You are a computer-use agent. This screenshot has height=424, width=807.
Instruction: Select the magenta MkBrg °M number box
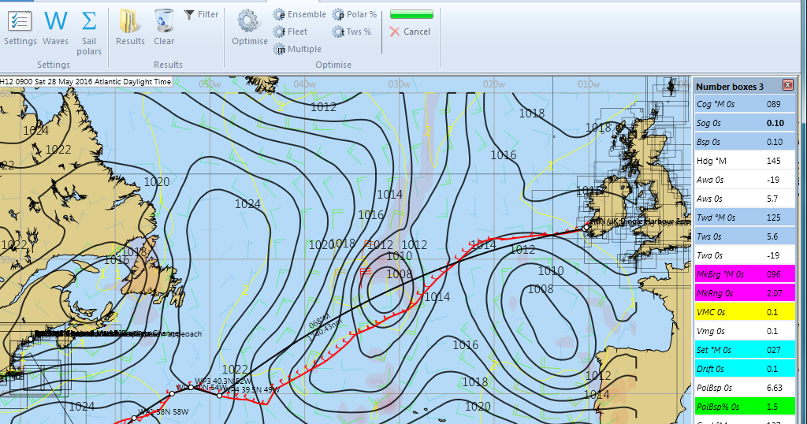[744, 274]
